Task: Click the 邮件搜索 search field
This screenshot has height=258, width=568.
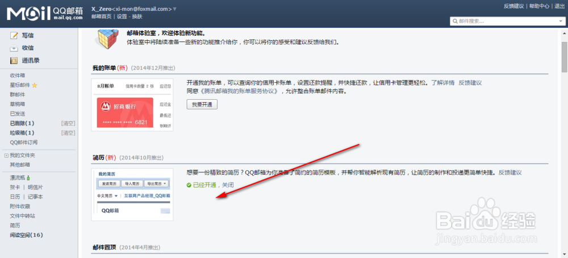Action: pos(507,22)
